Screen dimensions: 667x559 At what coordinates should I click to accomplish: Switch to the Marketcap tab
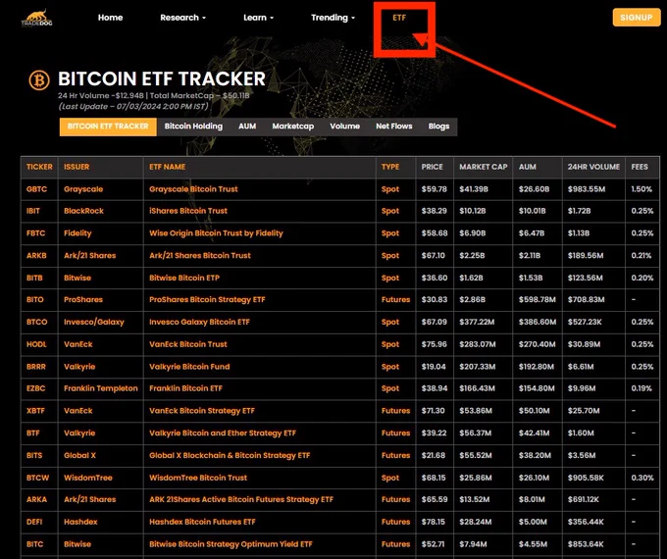[x=293, y=127]
